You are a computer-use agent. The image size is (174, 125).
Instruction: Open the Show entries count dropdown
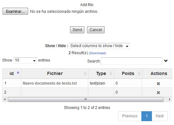click(25, 60)
